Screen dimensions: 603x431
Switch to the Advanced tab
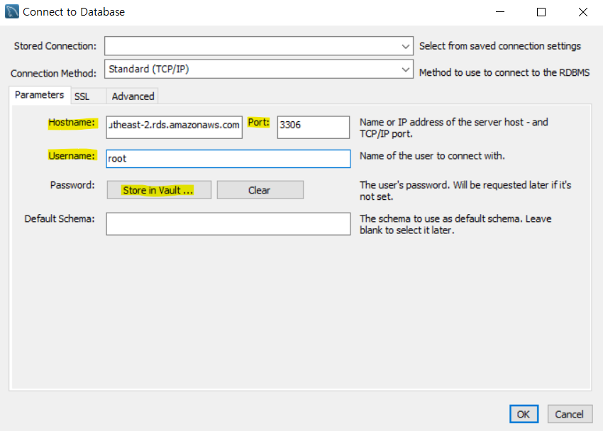pos(133,96)
